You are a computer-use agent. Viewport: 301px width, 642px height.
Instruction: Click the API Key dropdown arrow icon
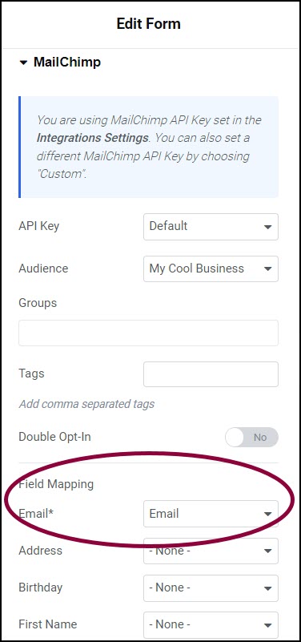pyautogui.click(x=268, y=227)
